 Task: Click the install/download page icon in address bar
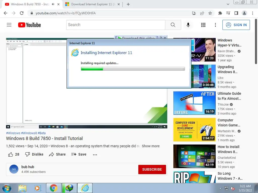pyautogui.click(x=194, y=13)
